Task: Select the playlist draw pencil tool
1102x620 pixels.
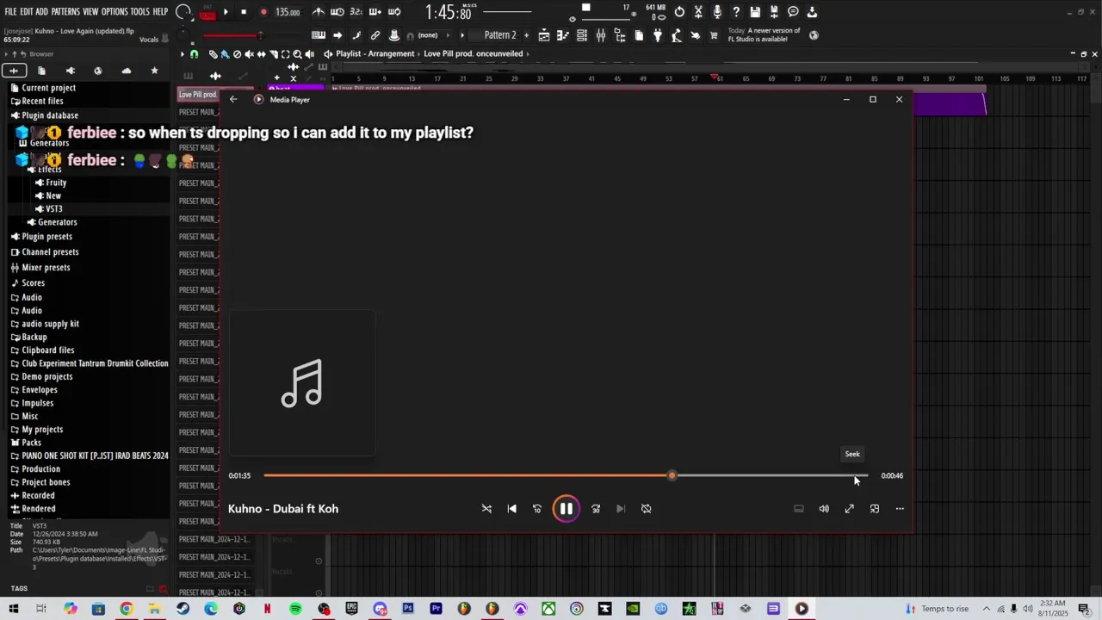Action: 214,54
